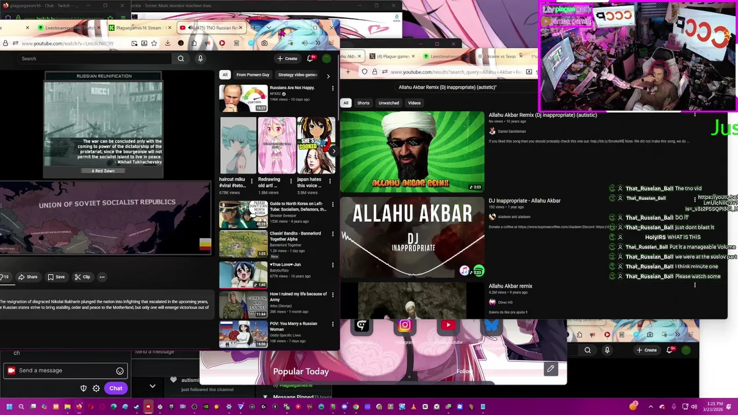This screenshot has height=415, width=738.
Task: Select the 'Strategy video games' filter chip
Action: [298, 75]
